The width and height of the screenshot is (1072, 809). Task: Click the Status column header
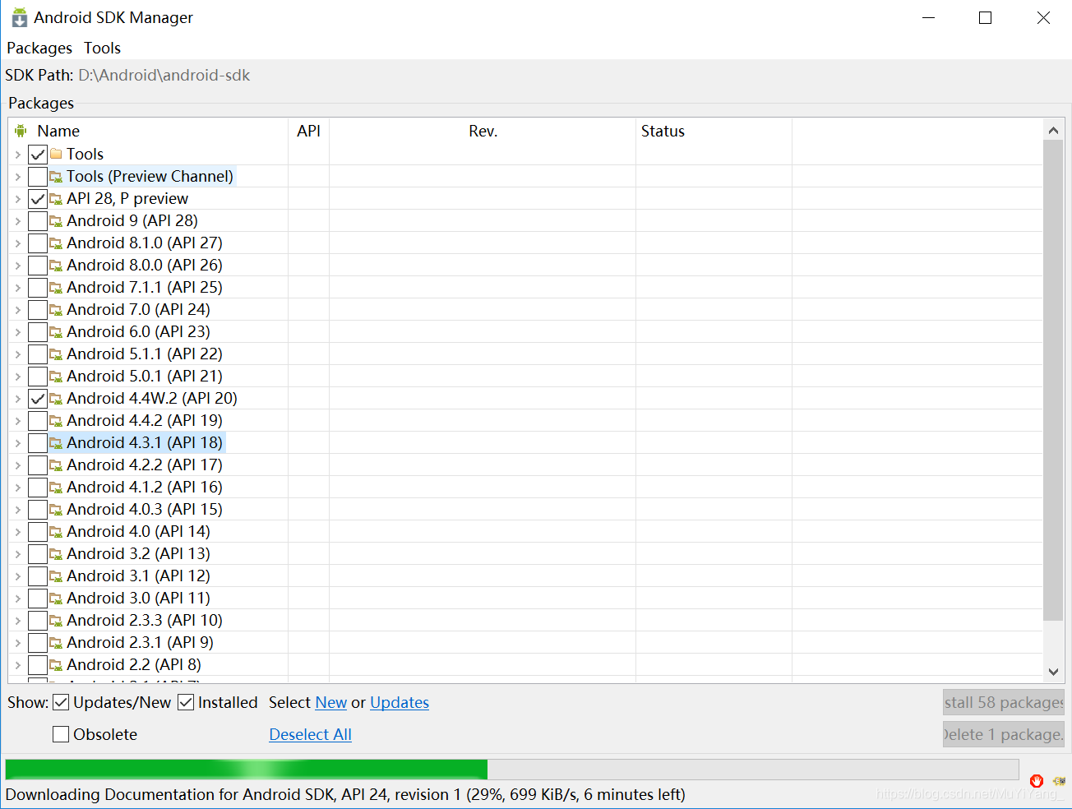pyautogui.click(x=714, y=131)
